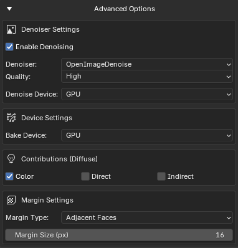The height and width of the screenshot is (248, 238).
Task: Click the Margin Size (px) slider field
Action: 119,235
